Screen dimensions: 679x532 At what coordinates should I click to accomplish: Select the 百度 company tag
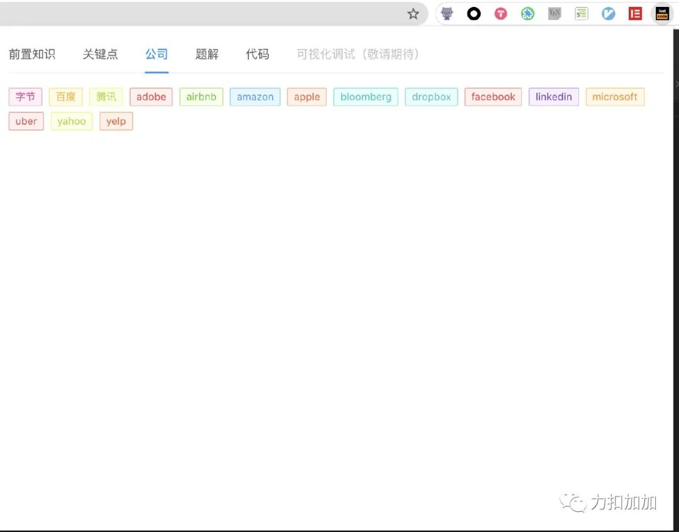pyautogui.click(x=66, y=97)
